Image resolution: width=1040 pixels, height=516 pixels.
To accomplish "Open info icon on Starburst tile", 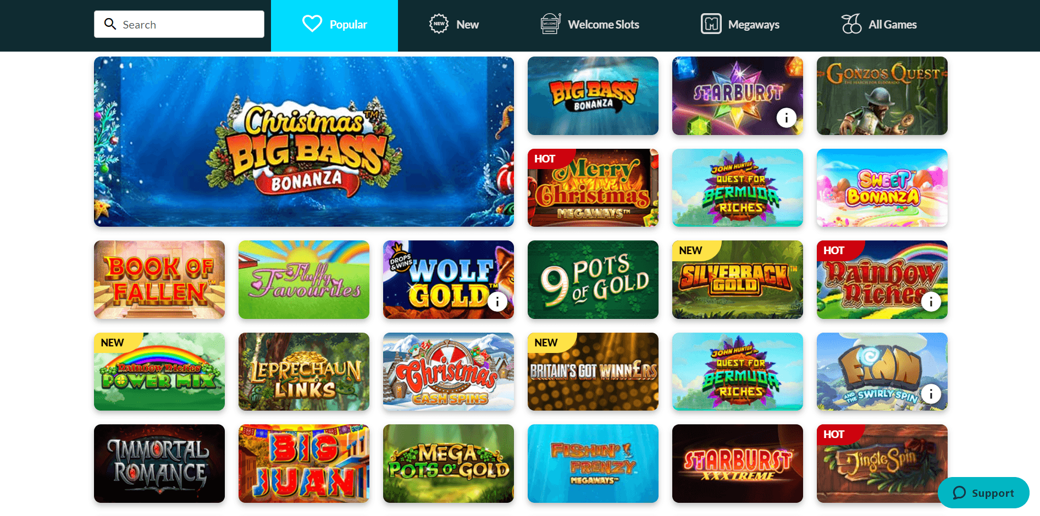I will [786, 117].
